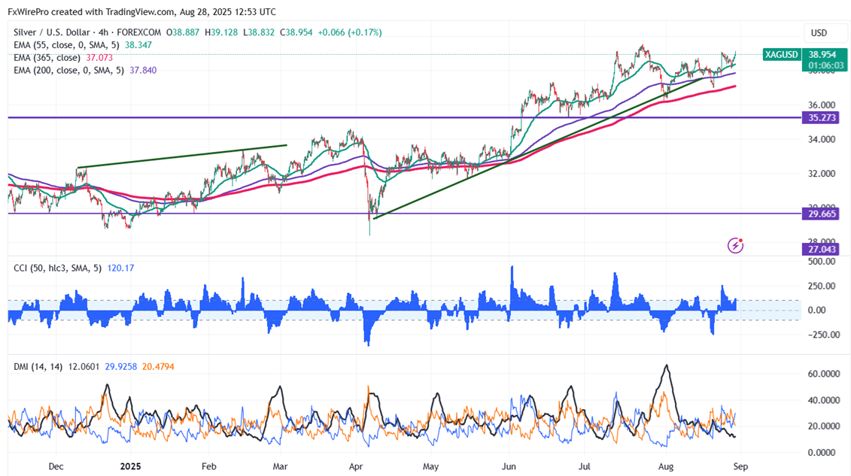
Task: Click the 20.0000 DMI scale label
Action: [x=824, y=426]
